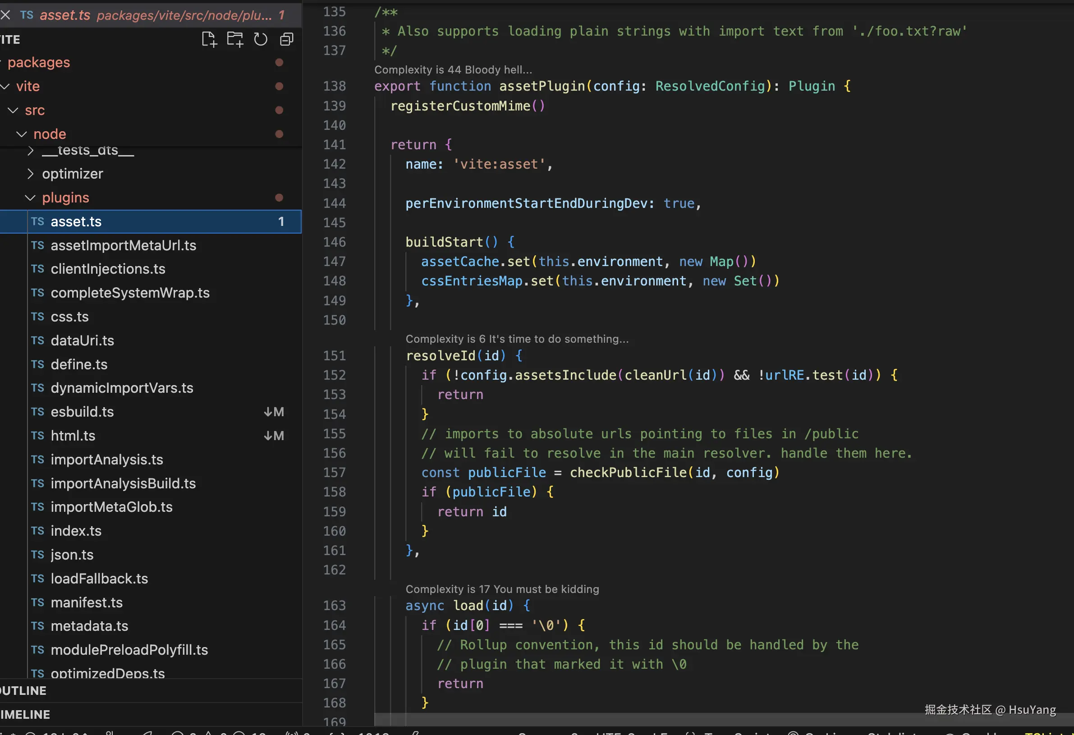Collapse the node folder

pos(21,134)
